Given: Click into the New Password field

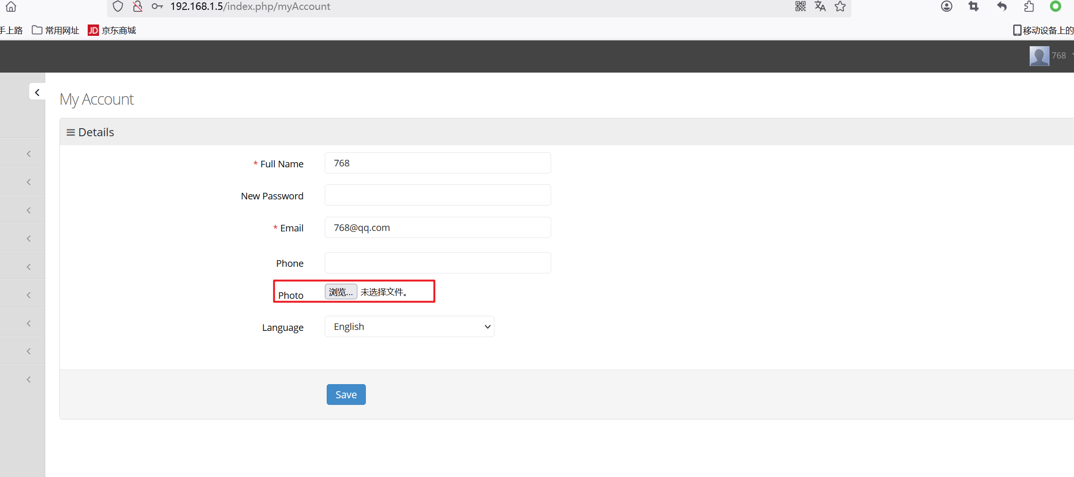Looking at the screenshot, I should click(x=438, y=195).
